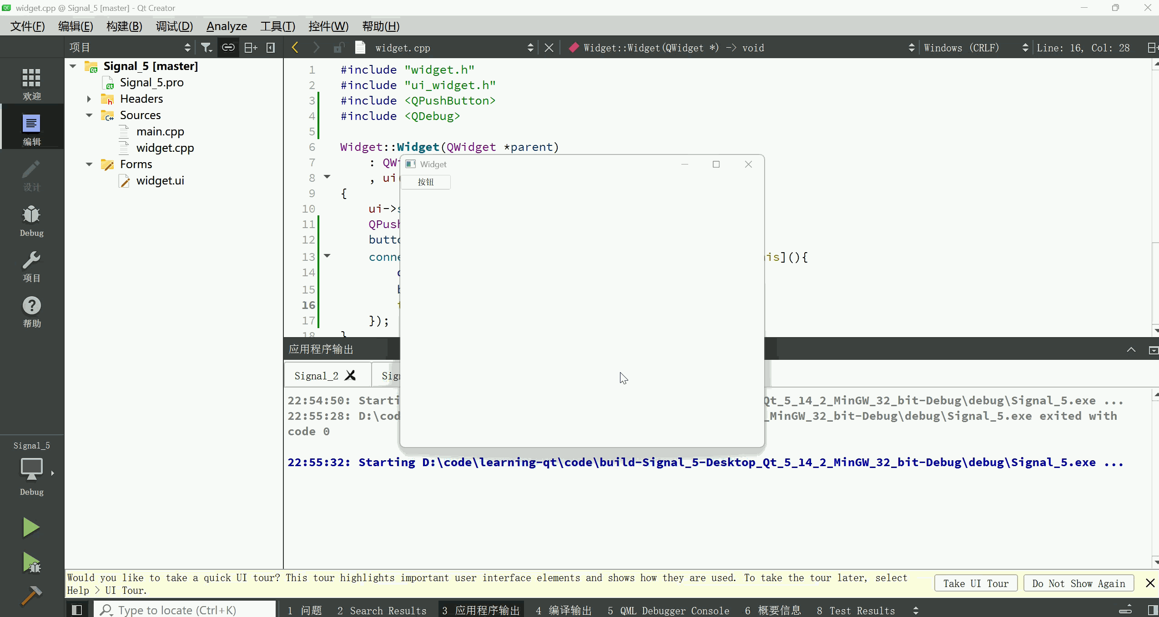Click the 帮助 help mode icon
1159x617 pixels.
[31, 312]
